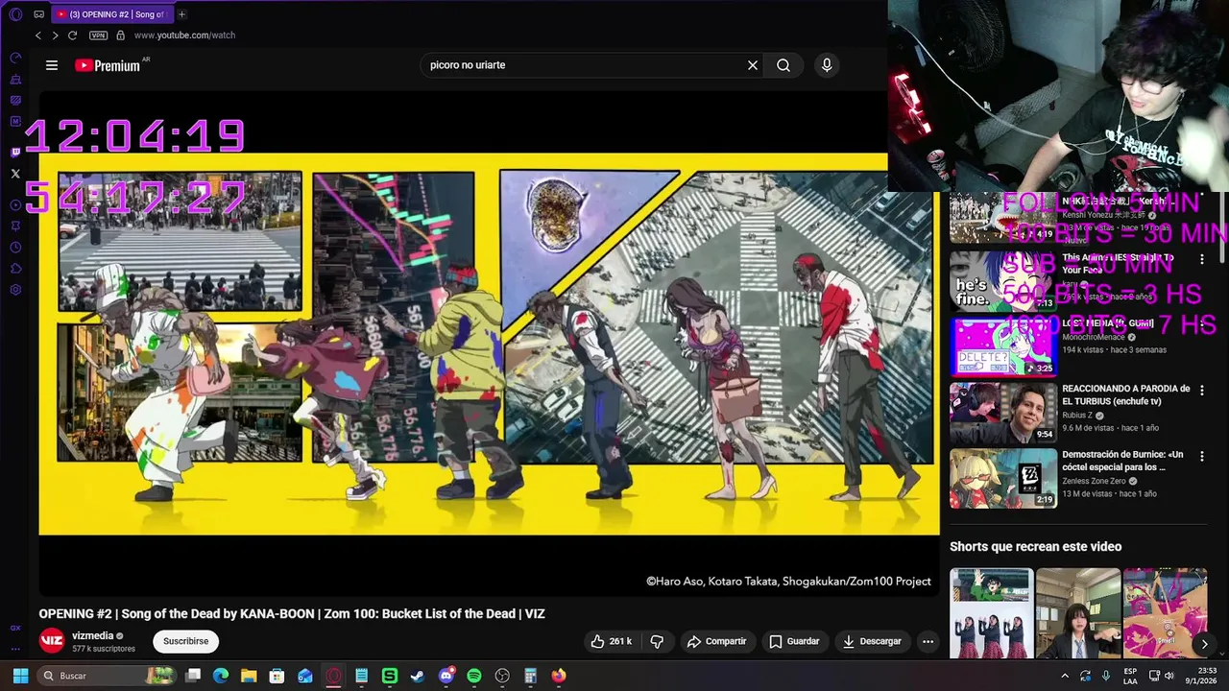Toggle the browser VPN badge

coord(98,36)
